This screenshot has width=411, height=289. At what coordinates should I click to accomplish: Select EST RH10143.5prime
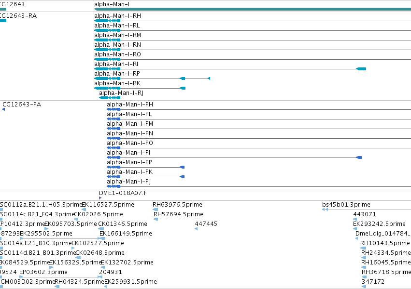385,244
